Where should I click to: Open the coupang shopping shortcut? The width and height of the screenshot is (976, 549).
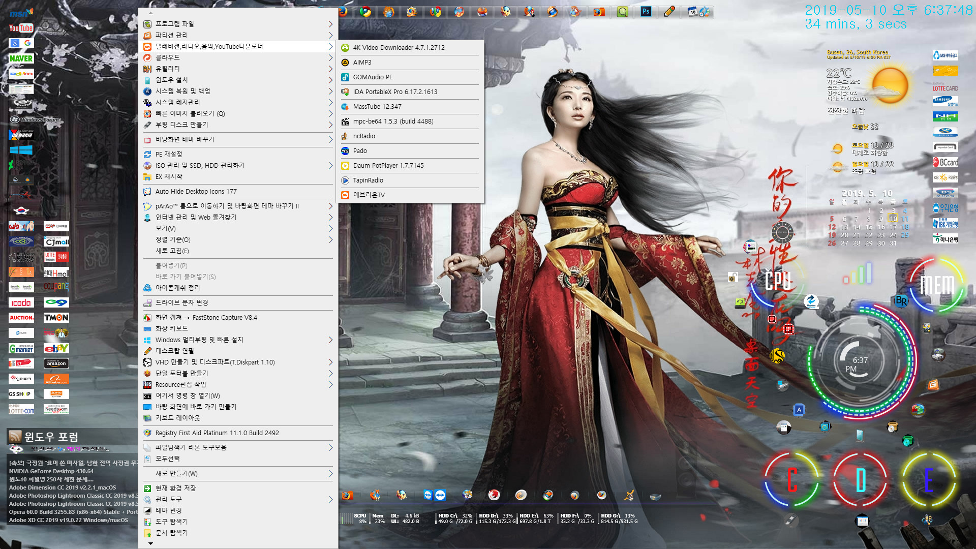pos(56,287)
